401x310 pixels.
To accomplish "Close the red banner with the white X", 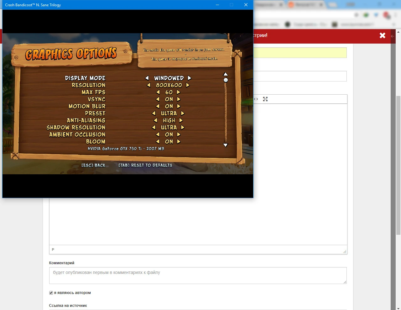I will coord(383,35).
